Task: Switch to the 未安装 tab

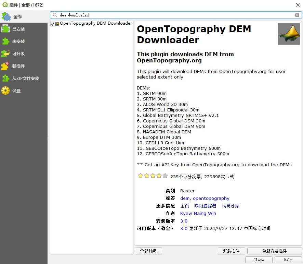Action: tap(24, 41)
